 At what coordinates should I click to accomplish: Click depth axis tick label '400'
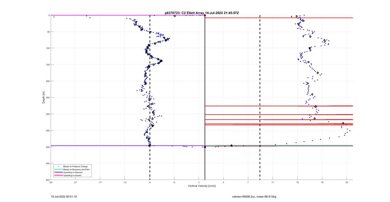coord(47,147)
